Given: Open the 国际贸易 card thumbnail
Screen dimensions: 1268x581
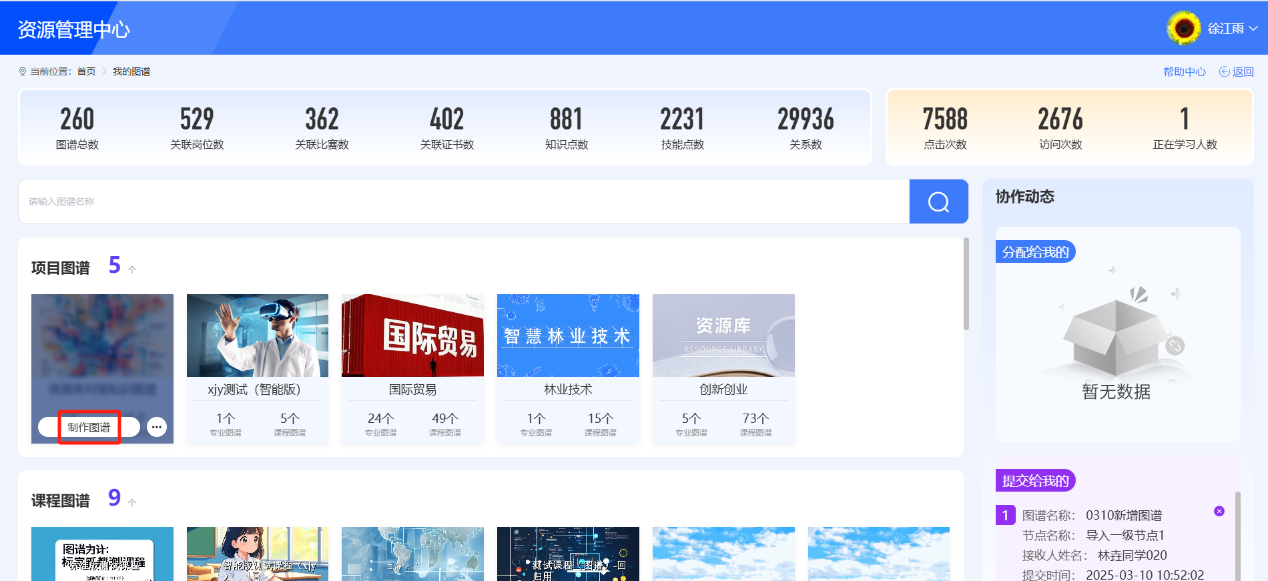Looking at the screenshot, I should point(412,336).
